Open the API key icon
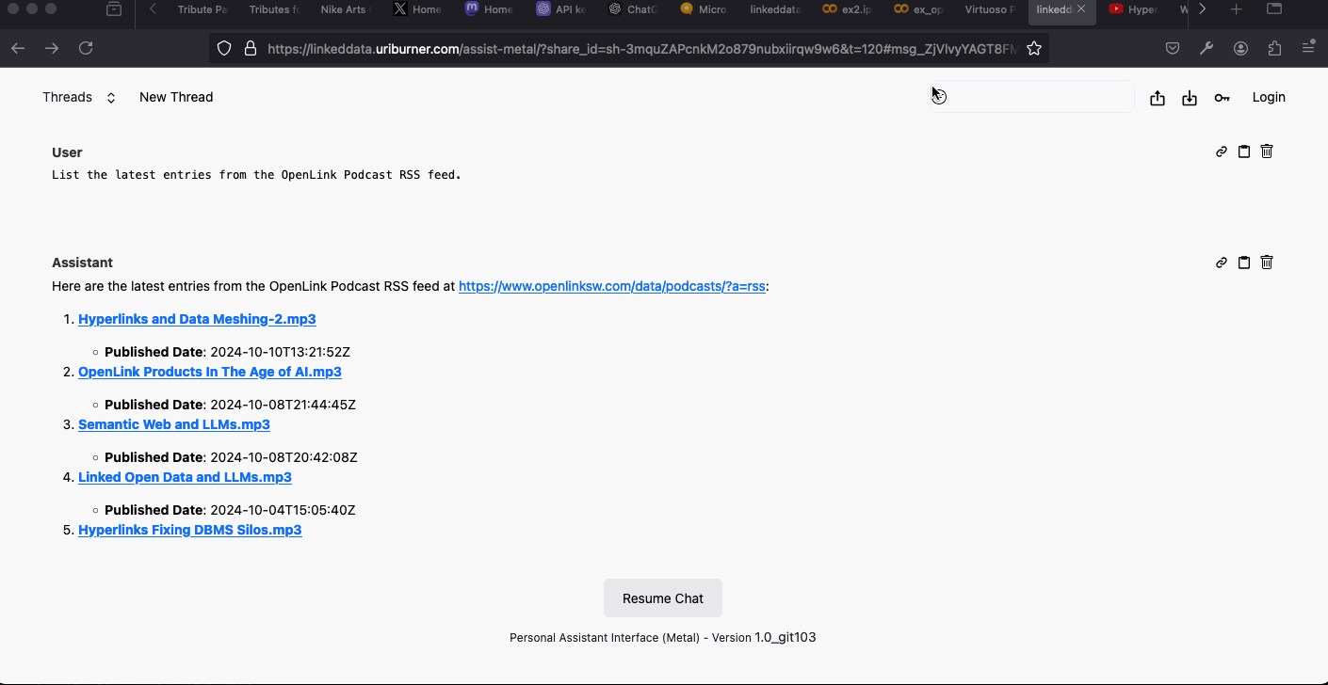The width and height of the screenshot is (1328, 685). tap(1222, 98)
